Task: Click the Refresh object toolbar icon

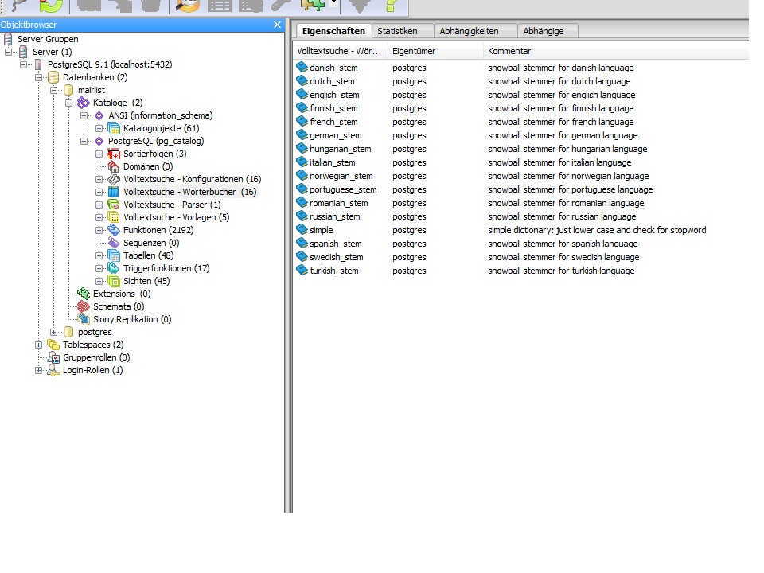Action: [49, 8]
